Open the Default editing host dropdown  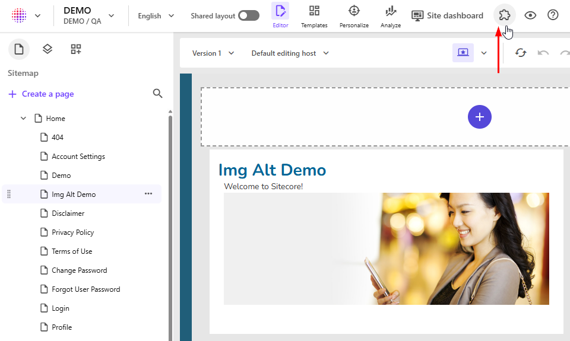[x=290, y=53]
